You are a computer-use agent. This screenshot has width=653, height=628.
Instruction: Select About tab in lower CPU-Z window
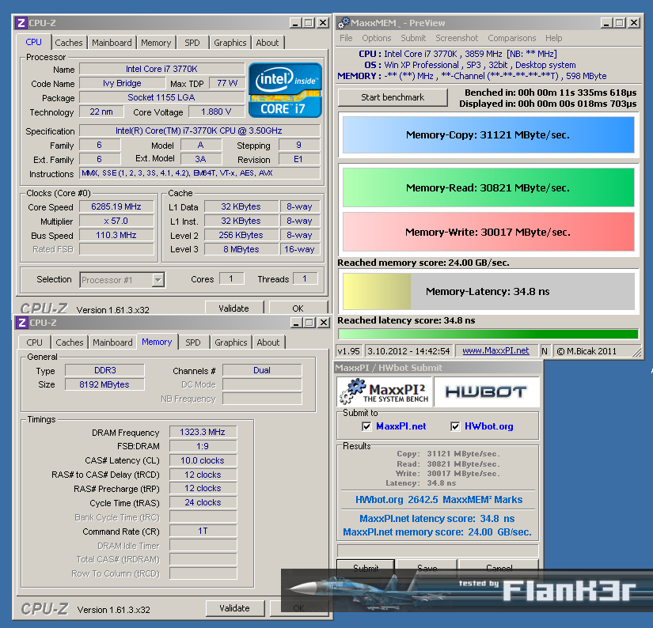268,342
